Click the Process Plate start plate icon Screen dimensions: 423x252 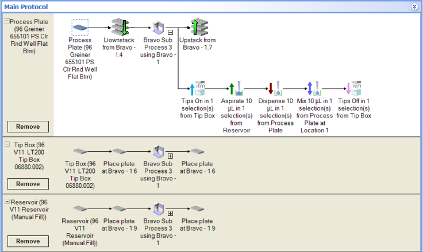pyautogui.click(x=80, y=27)
